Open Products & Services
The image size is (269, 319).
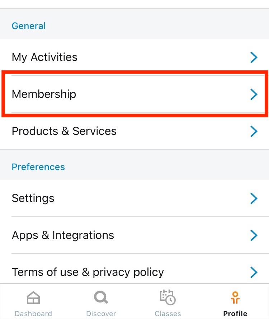click(64, 131)
